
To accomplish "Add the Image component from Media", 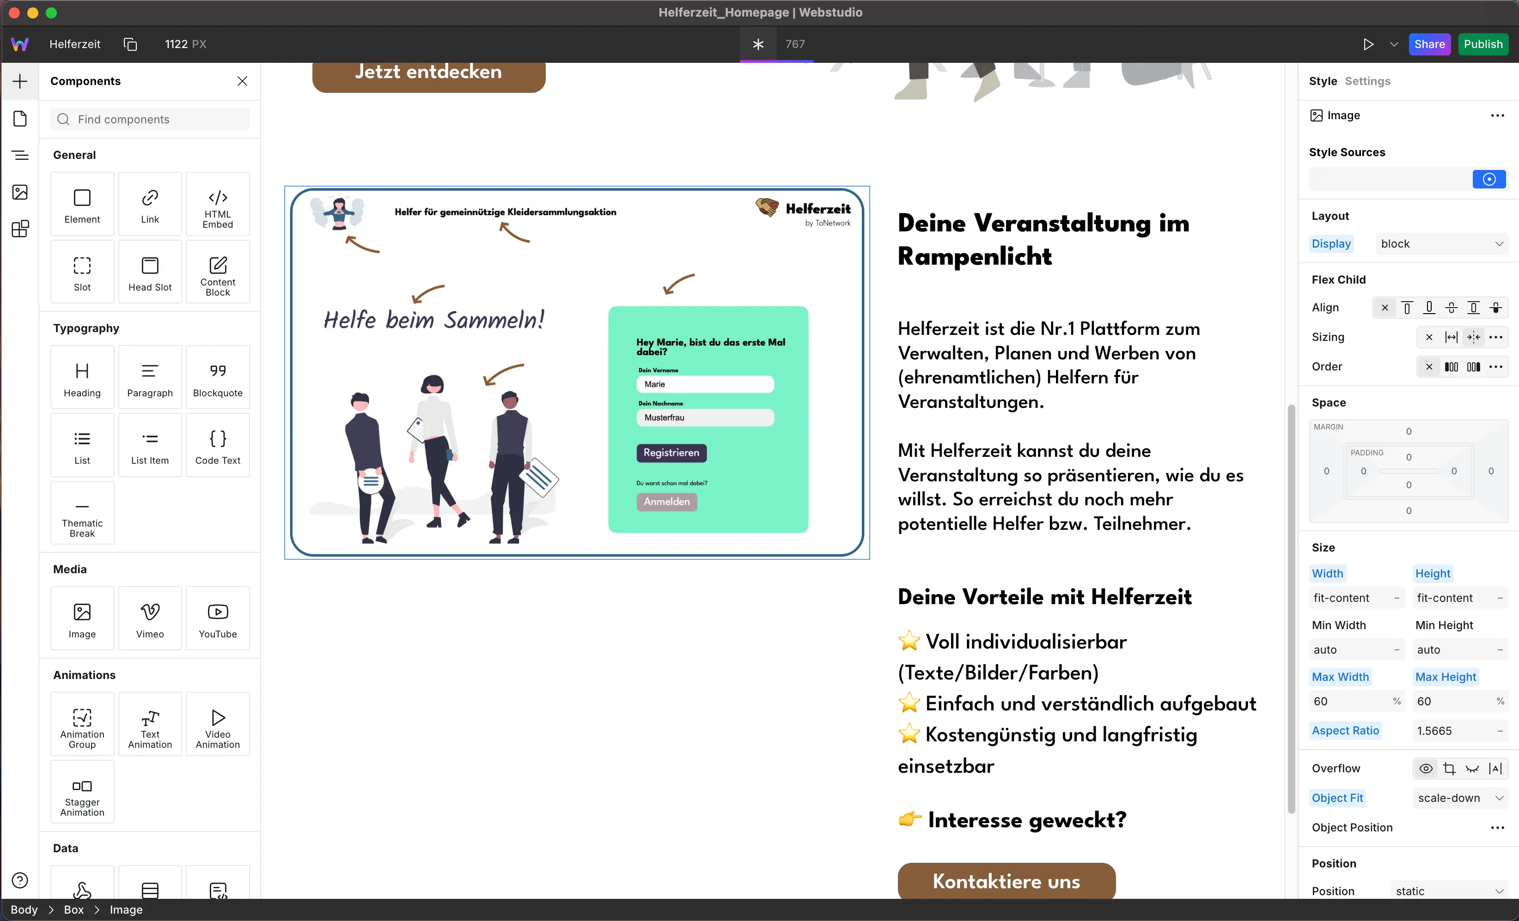I will point(82,618).
